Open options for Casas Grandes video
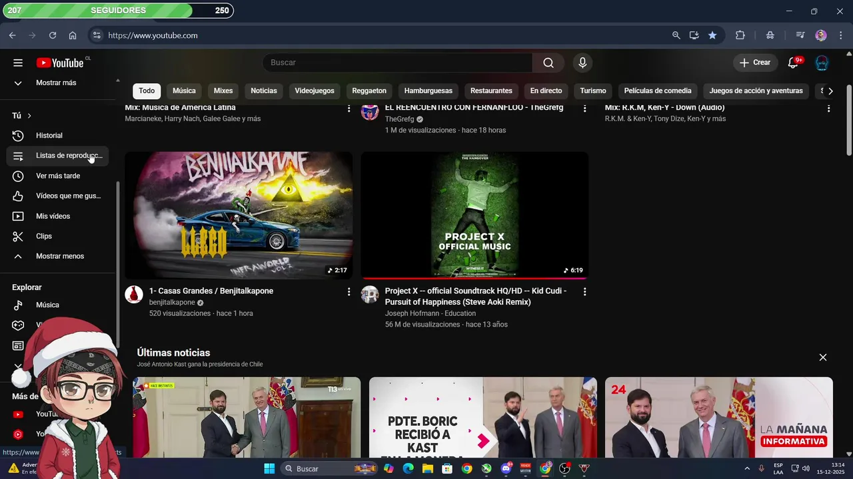The height and width of the screenshot is (479, 853). (x=349, y=291)
